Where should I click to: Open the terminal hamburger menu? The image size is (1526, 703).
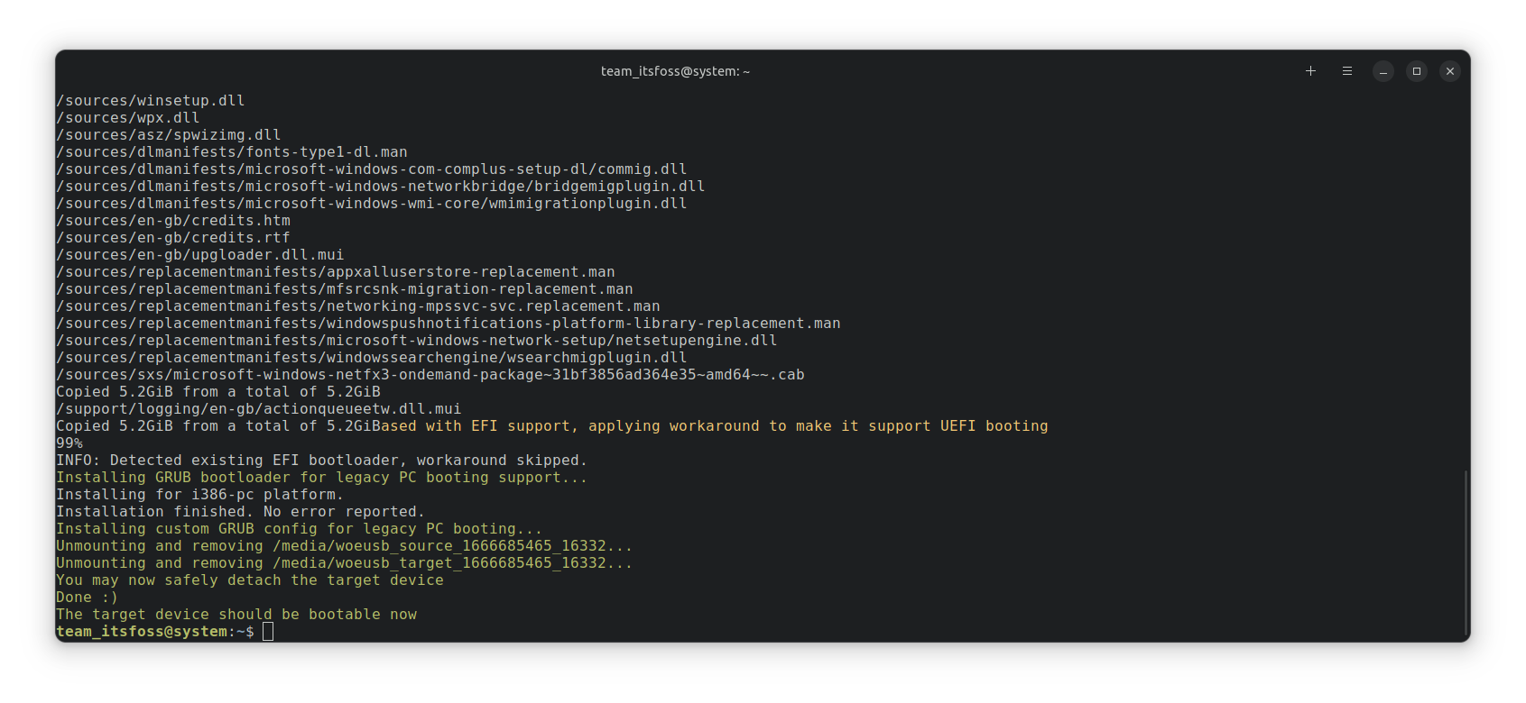click(1346, 71)
